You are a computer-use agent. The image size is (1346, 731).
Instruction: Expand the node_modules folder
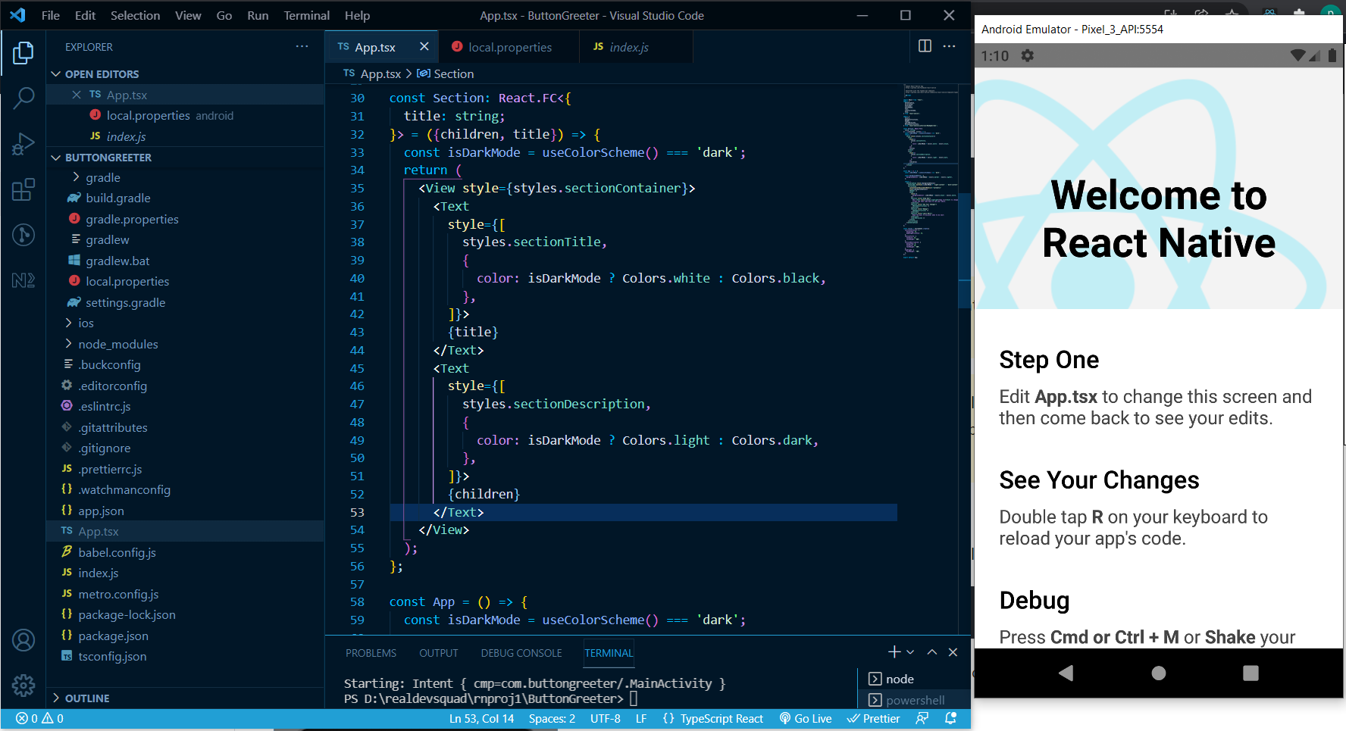(69, 344)
